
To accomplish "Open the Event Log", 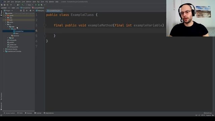I will pyautogui.click(x=208, y=113).
